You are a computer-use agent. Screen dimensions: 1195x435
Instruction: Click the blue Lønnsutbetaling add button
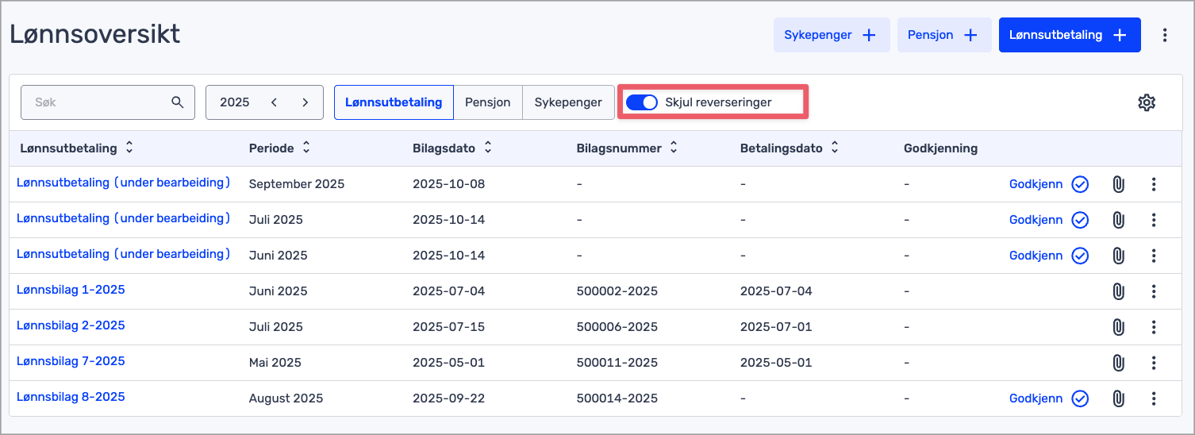tap(1069, 35)
